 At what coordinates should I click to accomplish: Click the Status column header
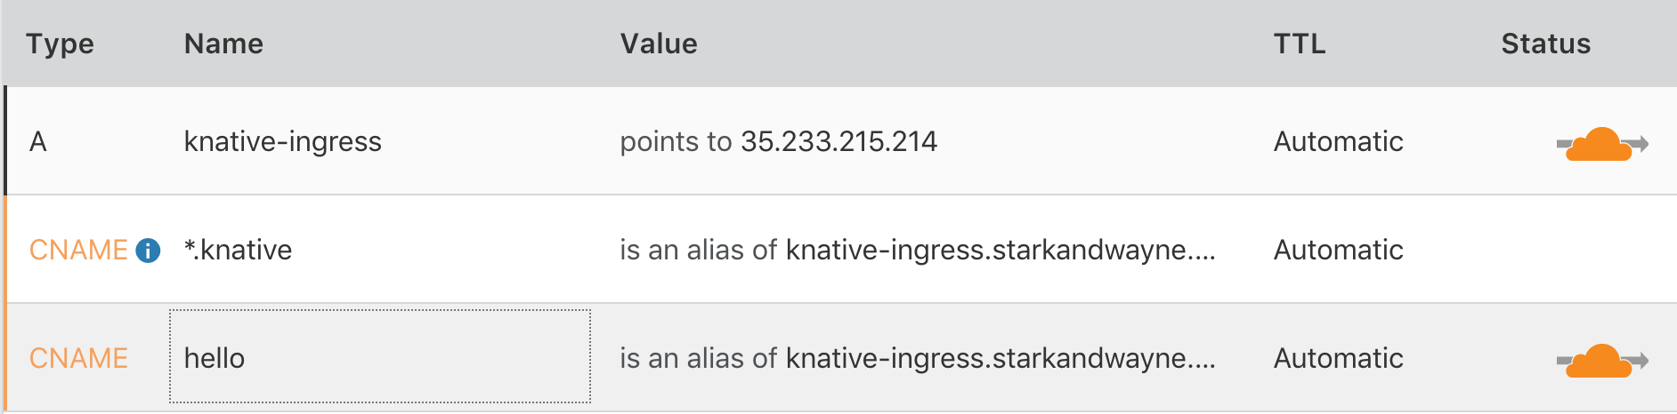click(1545, 44)
